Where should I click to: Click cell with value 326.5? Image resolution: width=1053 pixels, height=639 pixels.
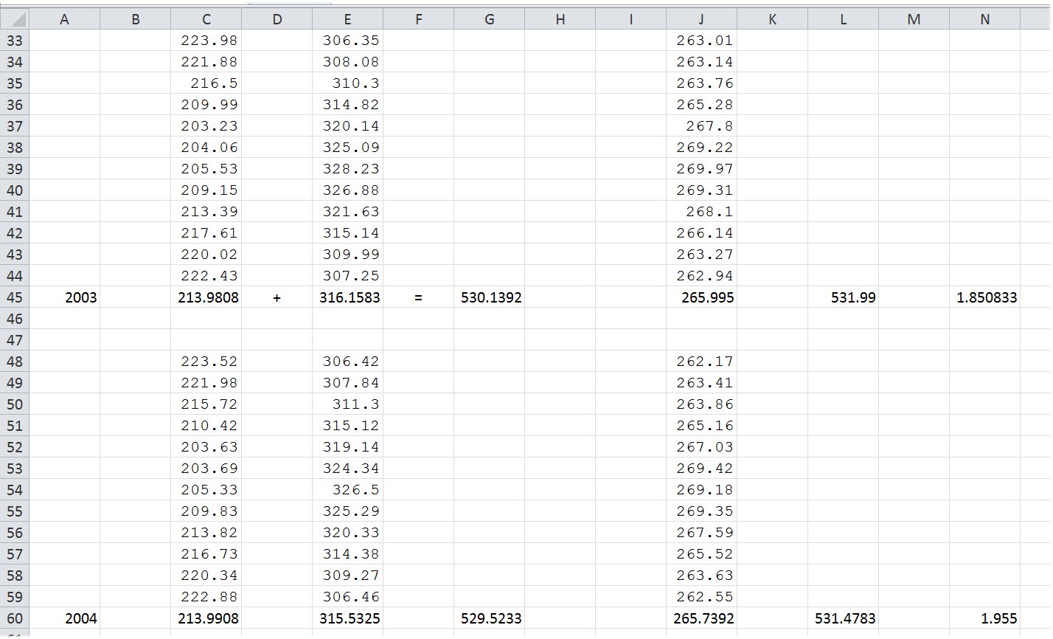point(347,490)
